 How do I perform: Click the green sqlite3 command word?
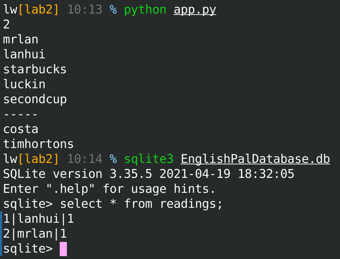click(x=149, y=159)
